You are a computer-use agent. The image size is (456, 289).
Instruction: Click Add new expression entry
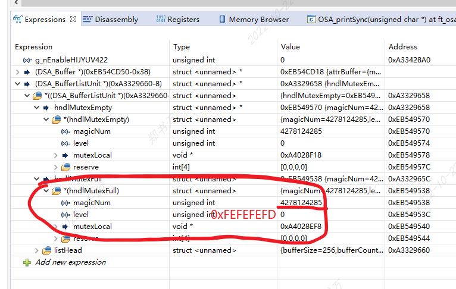point(71,262)
